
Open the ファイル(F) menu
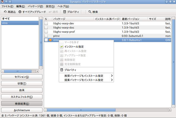coord(7,6)
